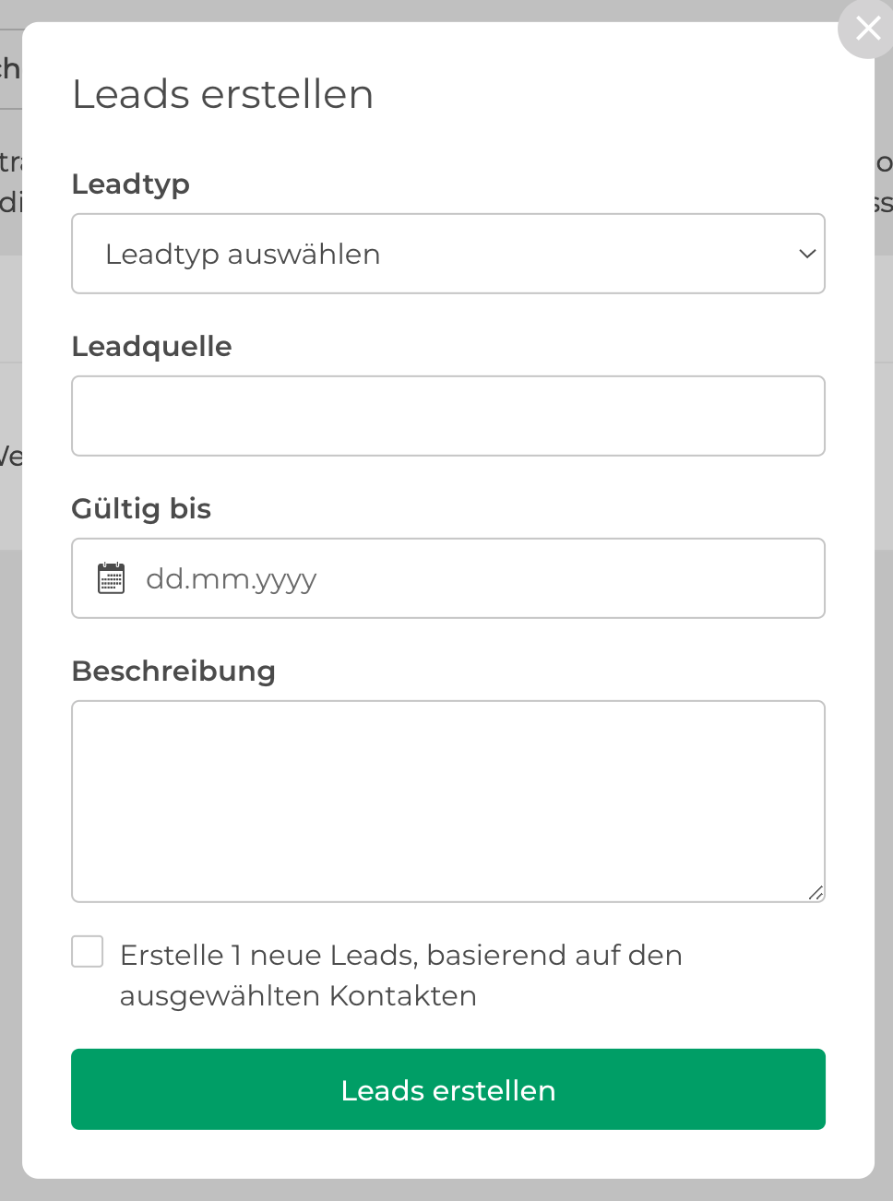Grab the Beschreibung textarea resize handle
Viewport: 893px width, 1201px height.
click(x=816, y=893)
